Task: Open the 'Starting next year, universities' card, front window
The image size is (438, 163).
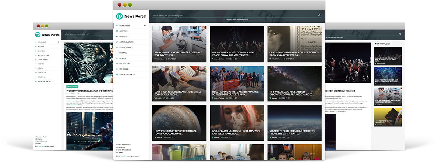Action: point(179,44)
